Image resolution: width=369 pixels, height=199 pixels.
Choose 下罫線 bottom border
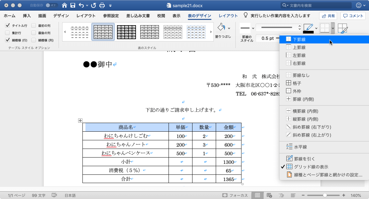(x=324, y=39)
